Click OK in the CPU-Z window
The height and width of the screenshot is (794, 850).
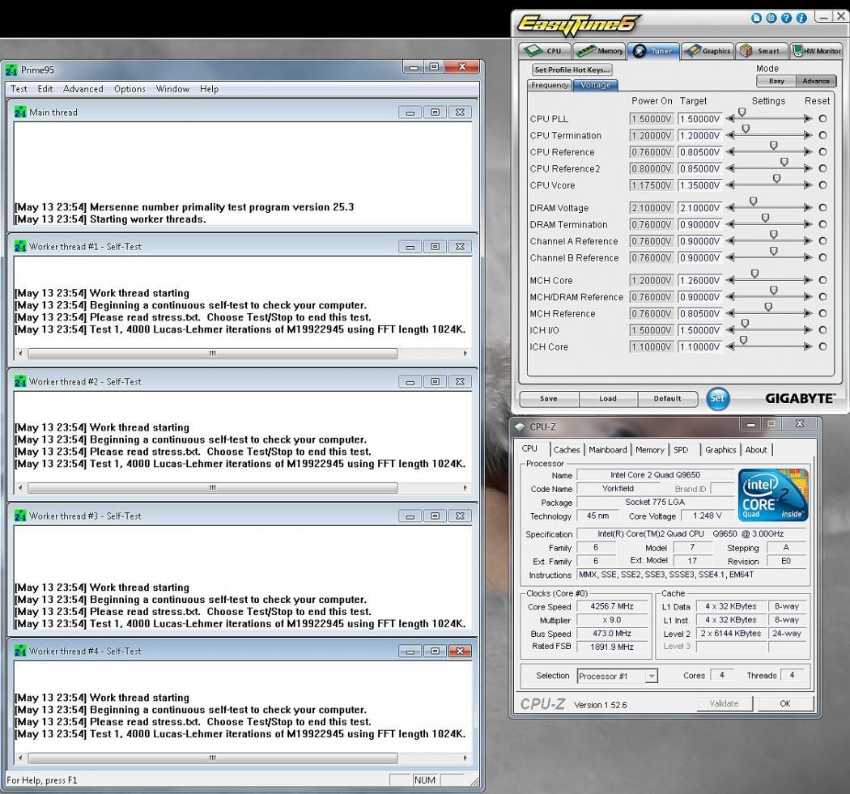pos(785,703)
